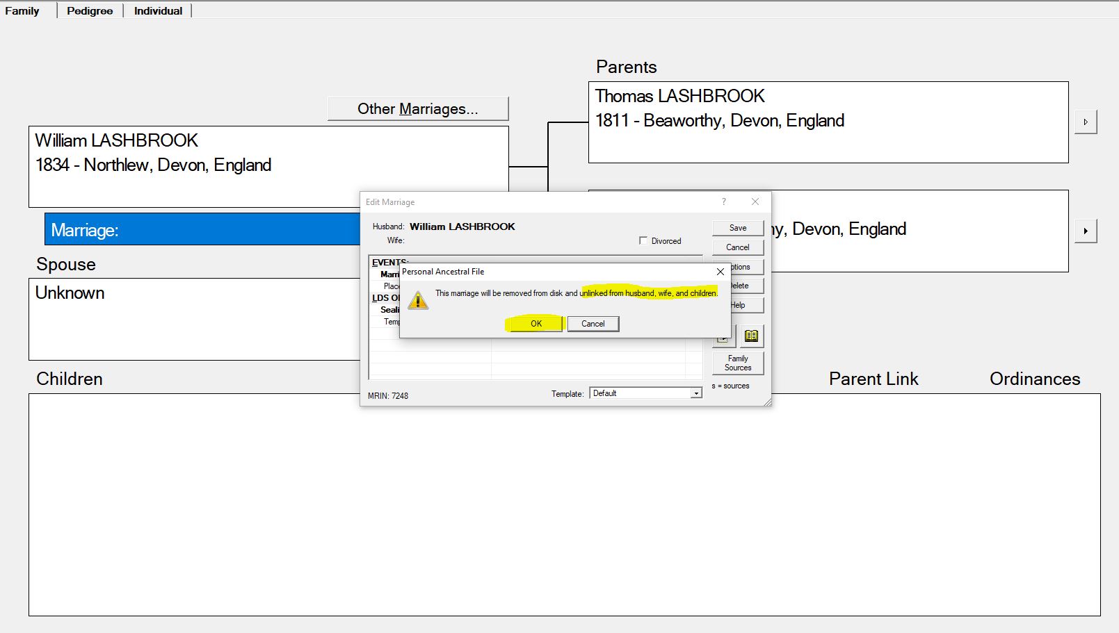This screenshot has height=633, width=1119.
Task: Open Options in Edit Marriage
Action: point(747,267)
